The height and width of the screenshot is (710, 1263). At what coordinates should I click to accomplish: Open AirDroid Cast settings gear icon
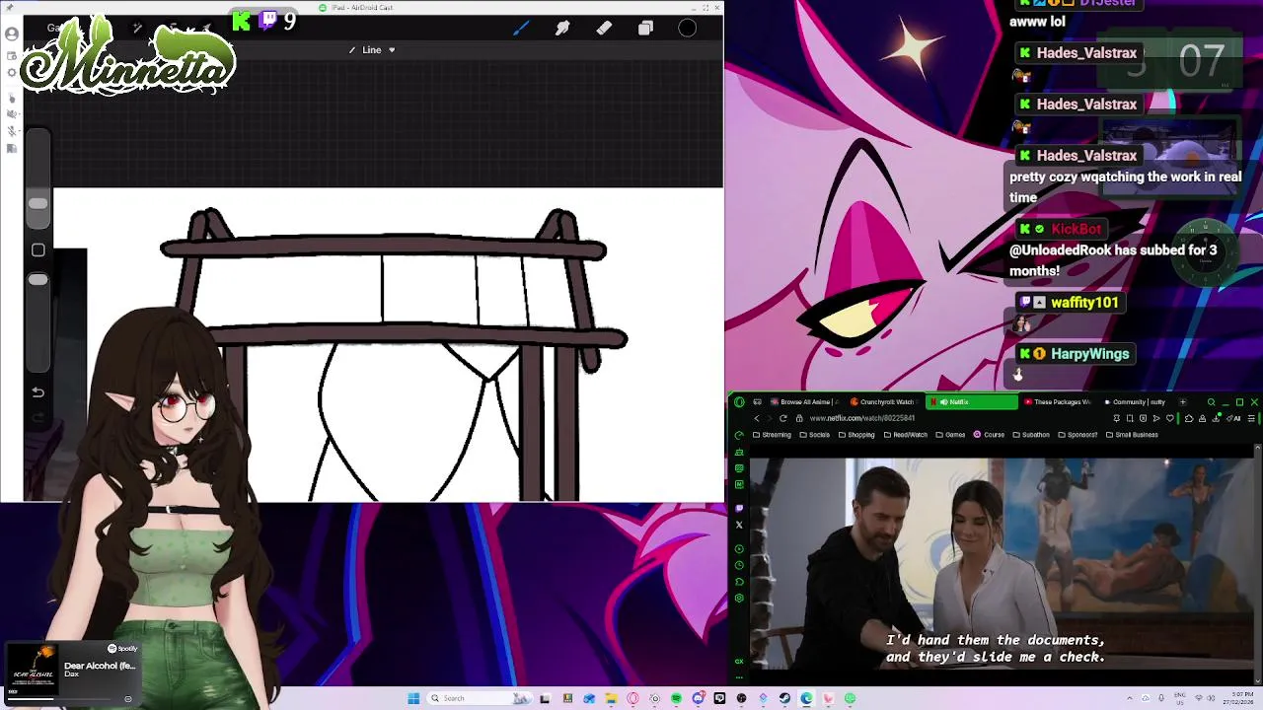pyautogui.click(x=11, y=72)
